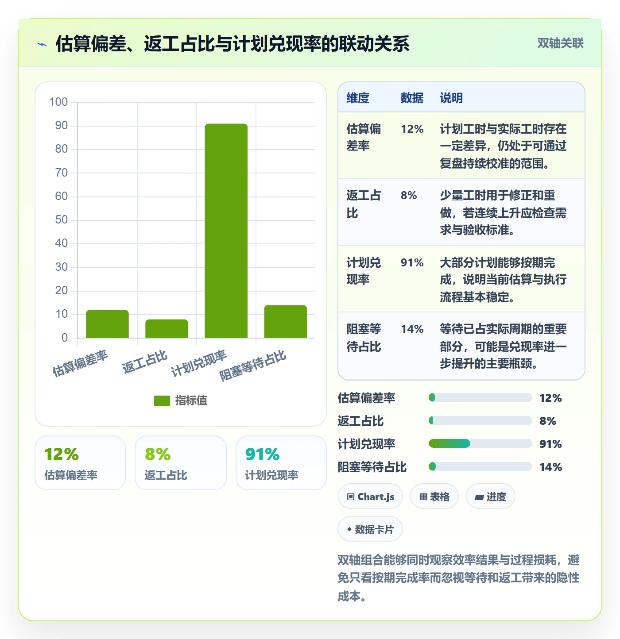Click the footer paragraph starting with 双轴组合
The height and width of the screenshot is (639, 620).
tap(459, 578)
